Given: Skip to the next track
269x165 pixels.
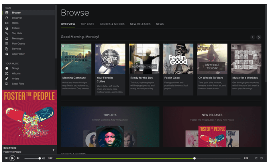Looking at the screenshot, I should [x=18, y=158].
